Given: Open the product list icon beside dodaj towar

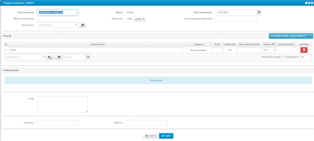Looking at the screenshot, I should coord(59,57).
